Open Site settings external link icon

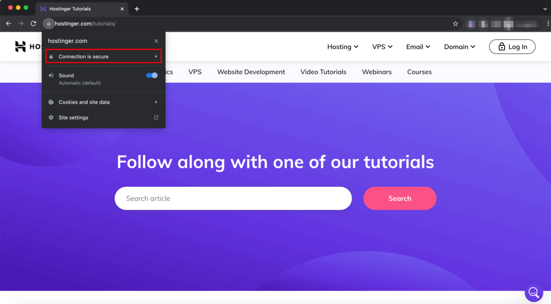coord(156,118)
